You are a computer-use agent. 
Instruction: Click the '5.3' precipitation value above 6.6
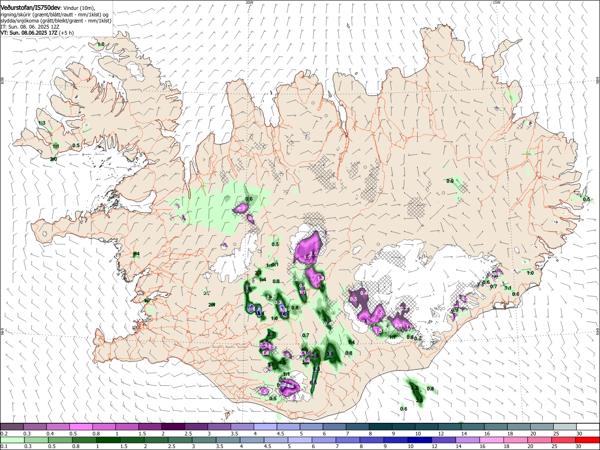tap(316, 369)
